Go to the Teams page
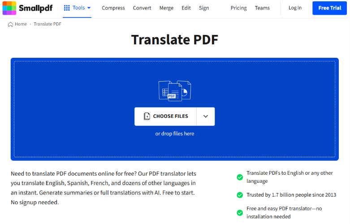Screen dimensions: 350x224 pyautogui.click(x=262, y=8)
